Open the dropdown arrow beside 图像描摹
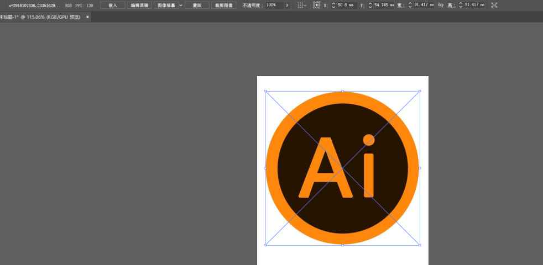Image resolution: width=543 pixels, height=265 pixels. (x=181, y=5)
